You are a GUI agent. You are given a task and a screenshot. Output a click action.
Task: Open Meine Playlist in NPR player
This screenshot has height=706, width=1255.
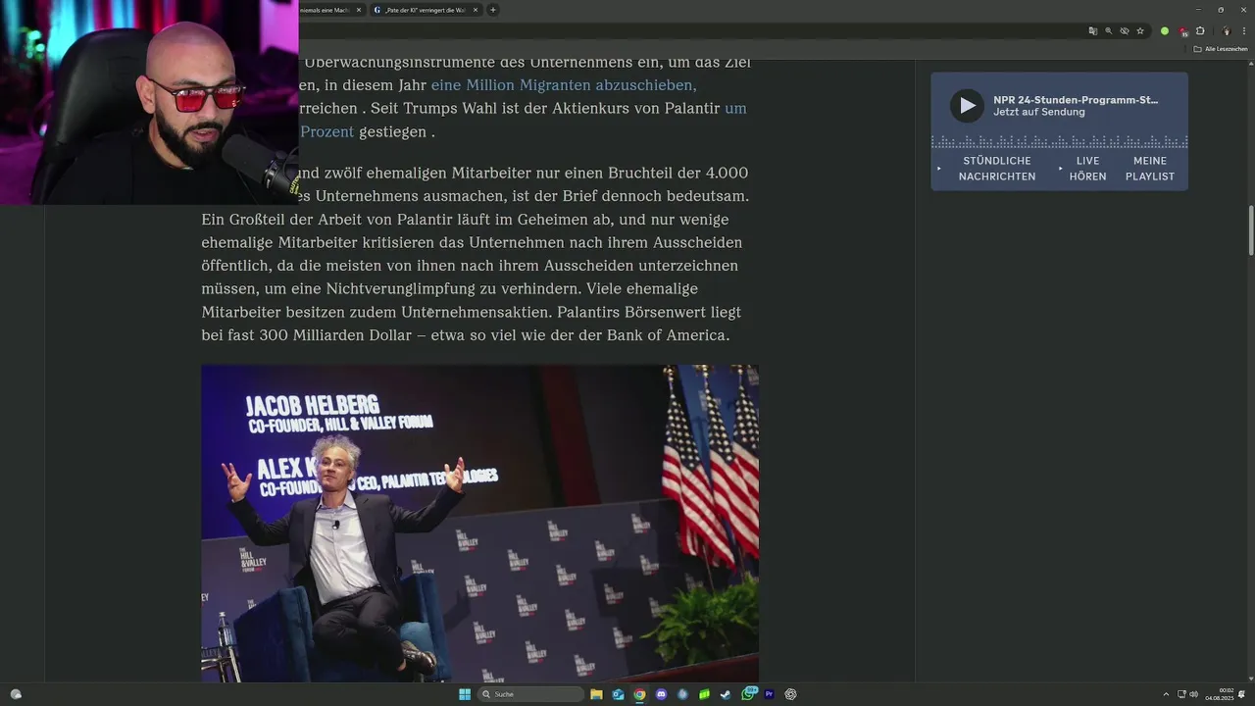coord(1150,169)
